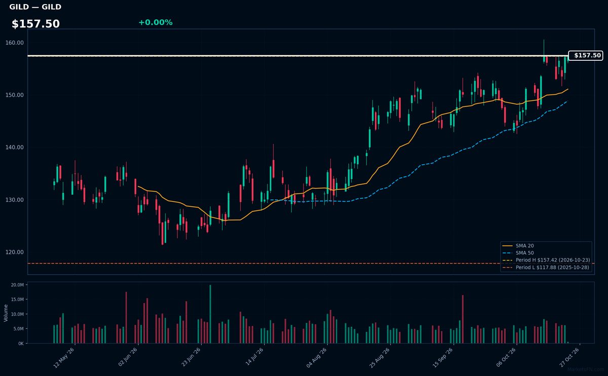The height and width of the screenshot is (376, 608).
Task: Click the GILD — GILD chart title
Action: pyautogui.click(x=35, y=7)
